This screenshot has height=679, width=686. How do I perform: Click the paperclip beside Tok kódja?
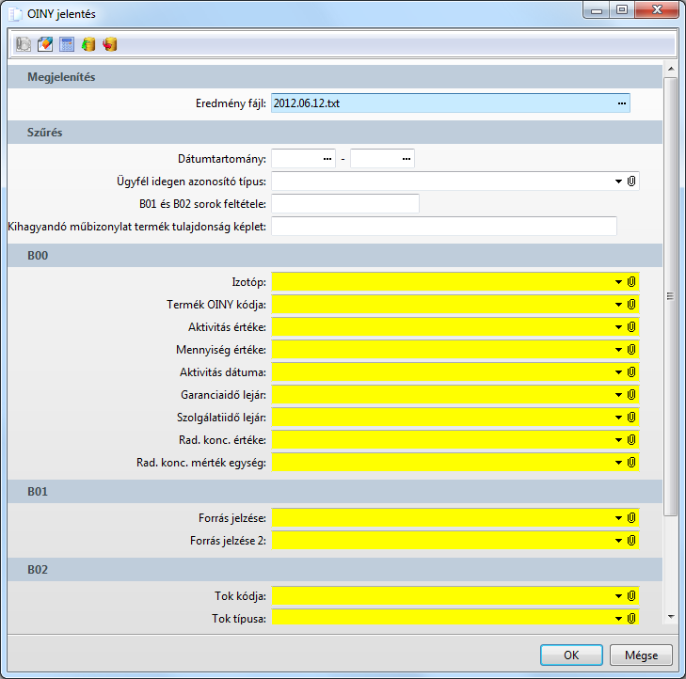point(631,595)
